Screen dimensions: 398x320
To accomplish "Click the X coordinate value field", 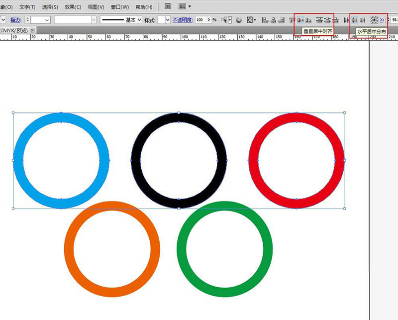I will coord(395,20).
